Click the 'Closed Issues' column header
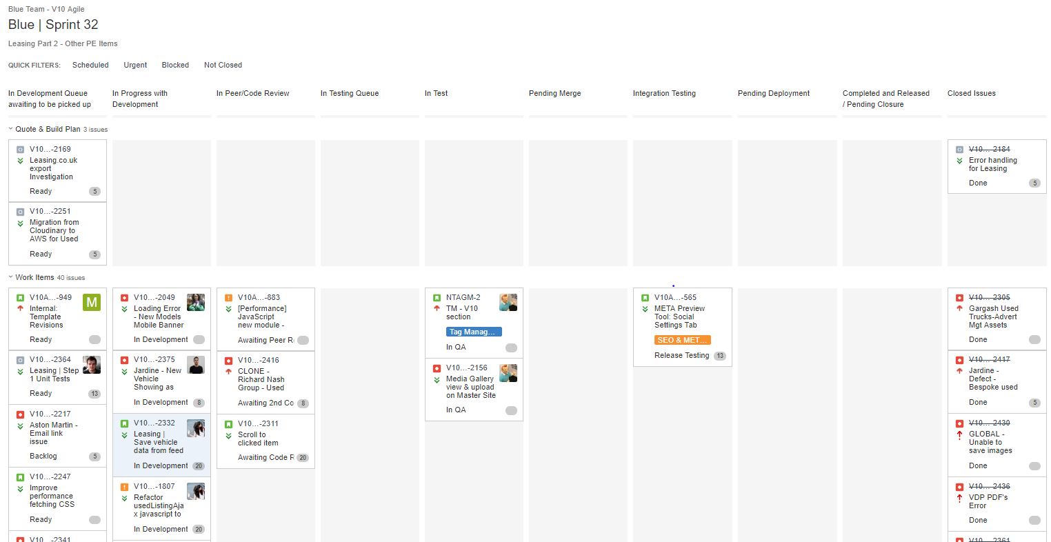 click(x=971, y=93)
